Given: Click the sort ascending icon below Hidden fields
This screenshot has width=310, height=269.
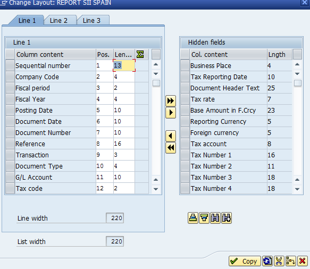Looking at the screenshot, I should [193, 218].
